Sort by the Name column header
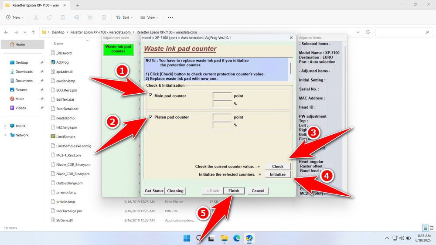This screenshot has height=245, width=436. click(58, 44)
